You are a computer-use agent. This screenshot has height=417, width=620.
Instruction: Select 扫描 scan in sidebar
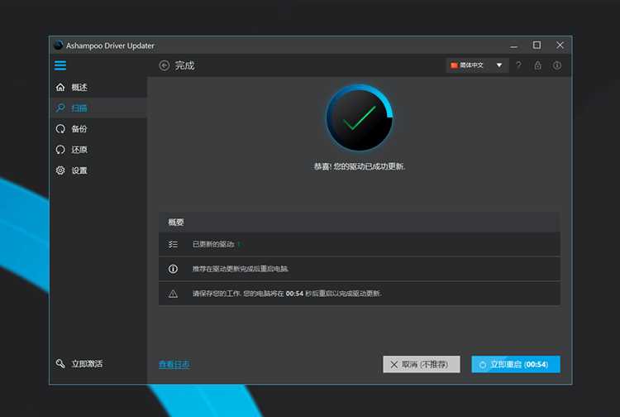[98, 108]
